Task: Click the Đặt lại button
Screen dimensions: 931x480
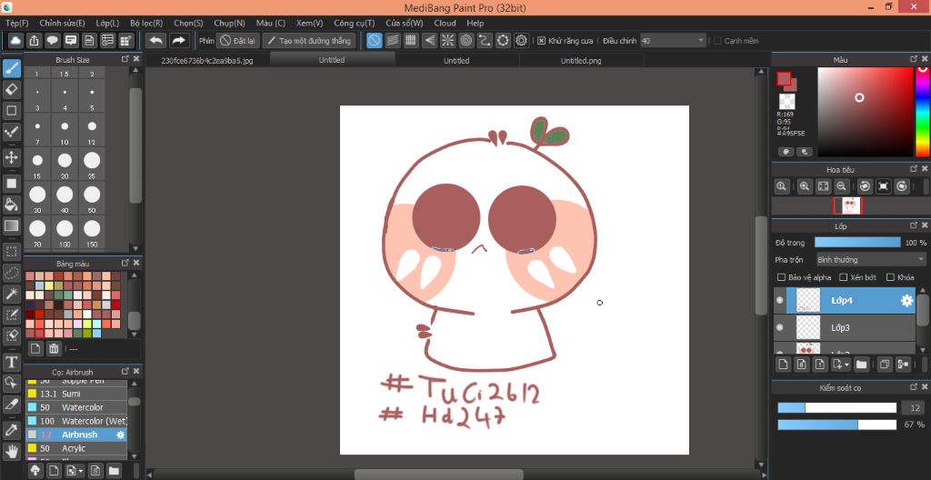Action: 237,41
